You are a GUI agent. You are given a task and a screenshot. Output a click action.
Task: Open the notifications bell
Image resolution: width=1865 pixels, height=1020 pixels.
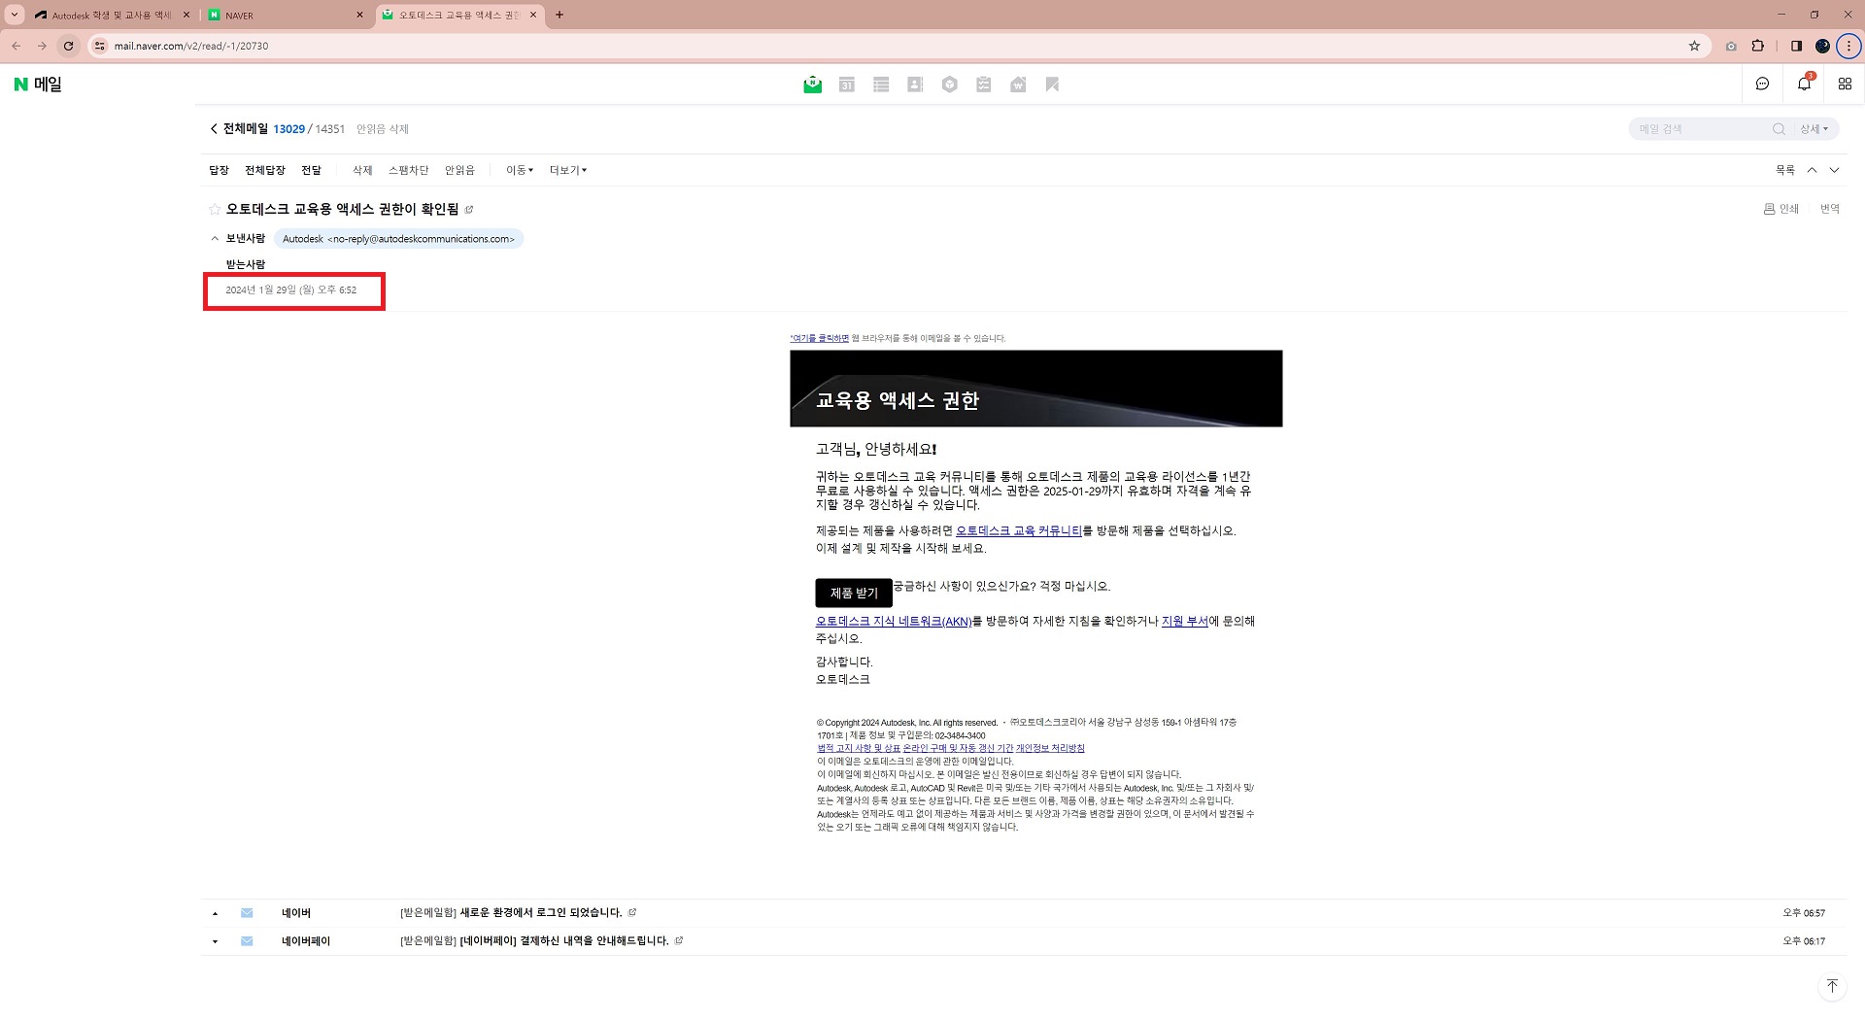click(x=1804, y=84)
